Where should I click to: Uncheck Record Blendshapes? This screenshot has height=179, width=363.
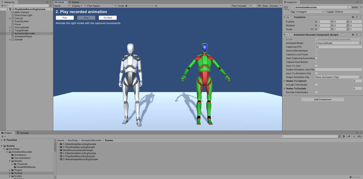pos(316,51)
